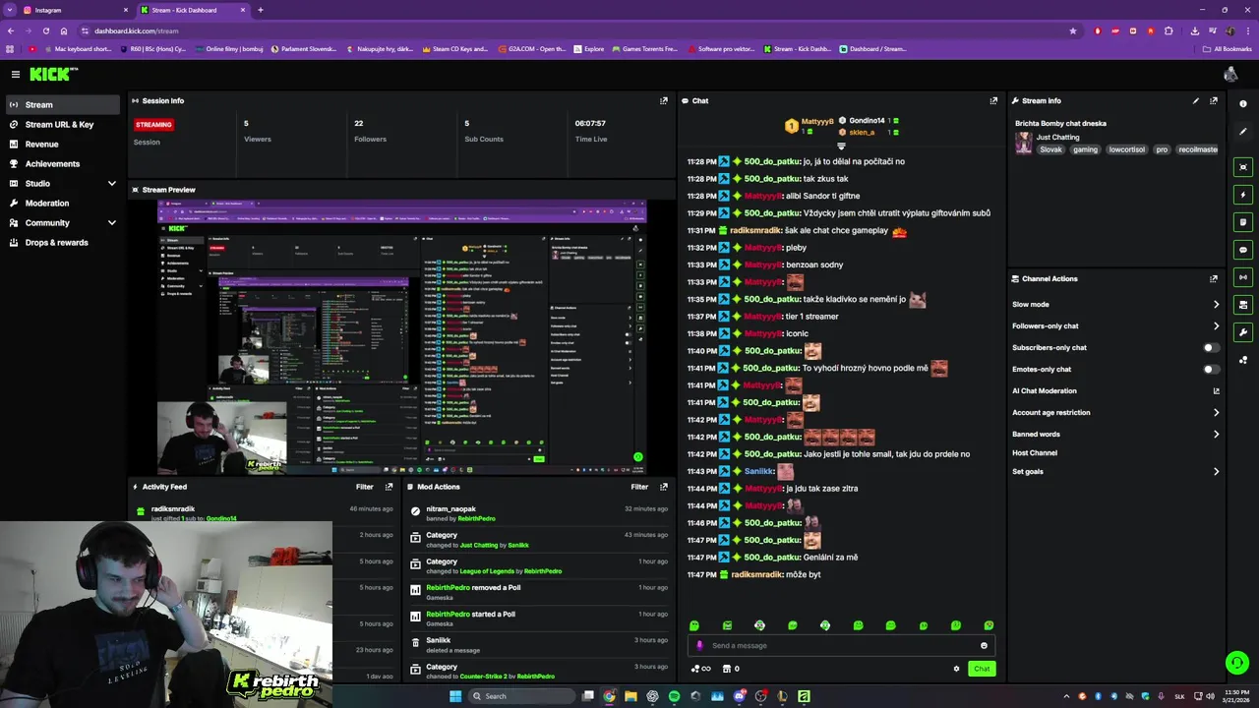Click the Just Chatting category thumbnail
Image resolution: width=1259 pixels, height=708 pixels.
tap(1024, 144)
